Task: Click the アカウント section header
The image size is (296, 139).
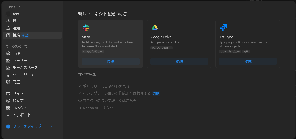Action: [13, 7]
